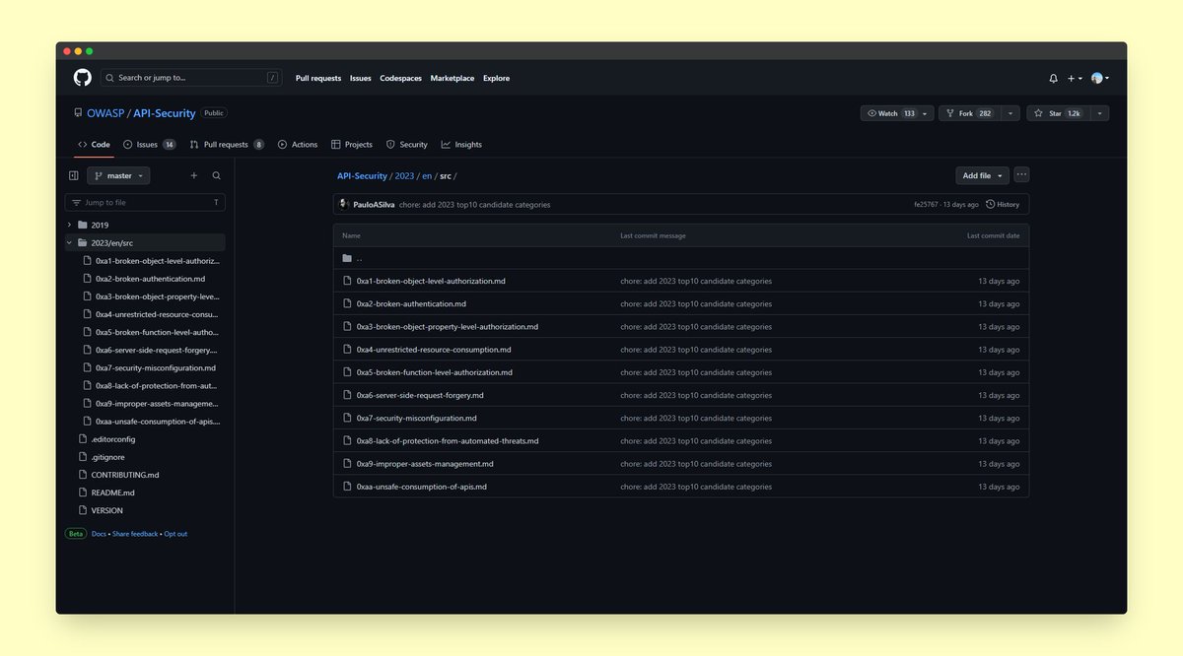The image size is (1183, 656).
Task: Open the latest commit message link
Action: (476, 204)
